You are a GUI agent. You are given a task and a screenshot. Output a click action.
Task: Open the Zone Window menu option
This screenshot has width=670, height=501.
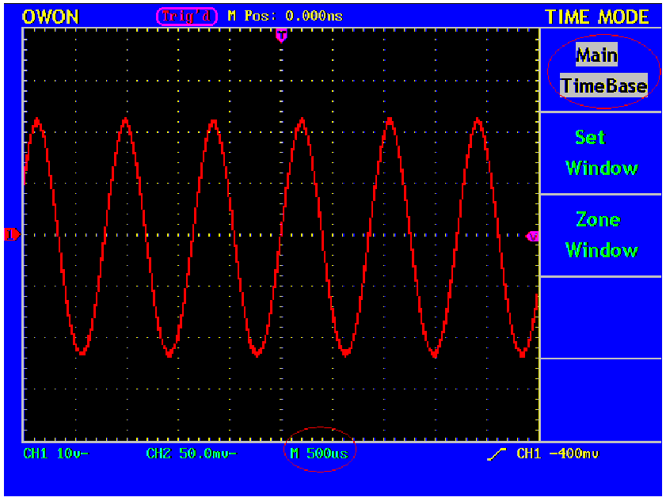[602, 235]
